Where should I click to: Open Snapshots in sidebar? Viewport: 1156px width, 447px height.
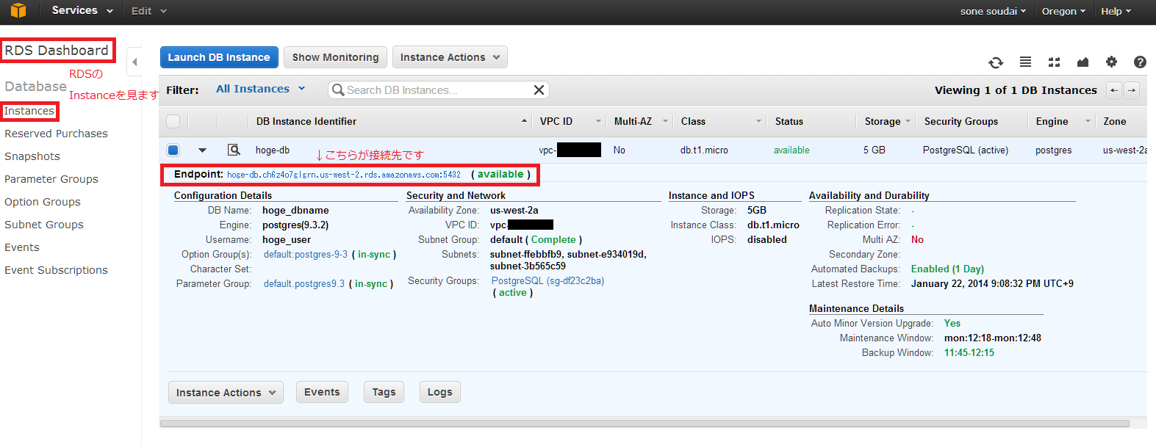32,156
